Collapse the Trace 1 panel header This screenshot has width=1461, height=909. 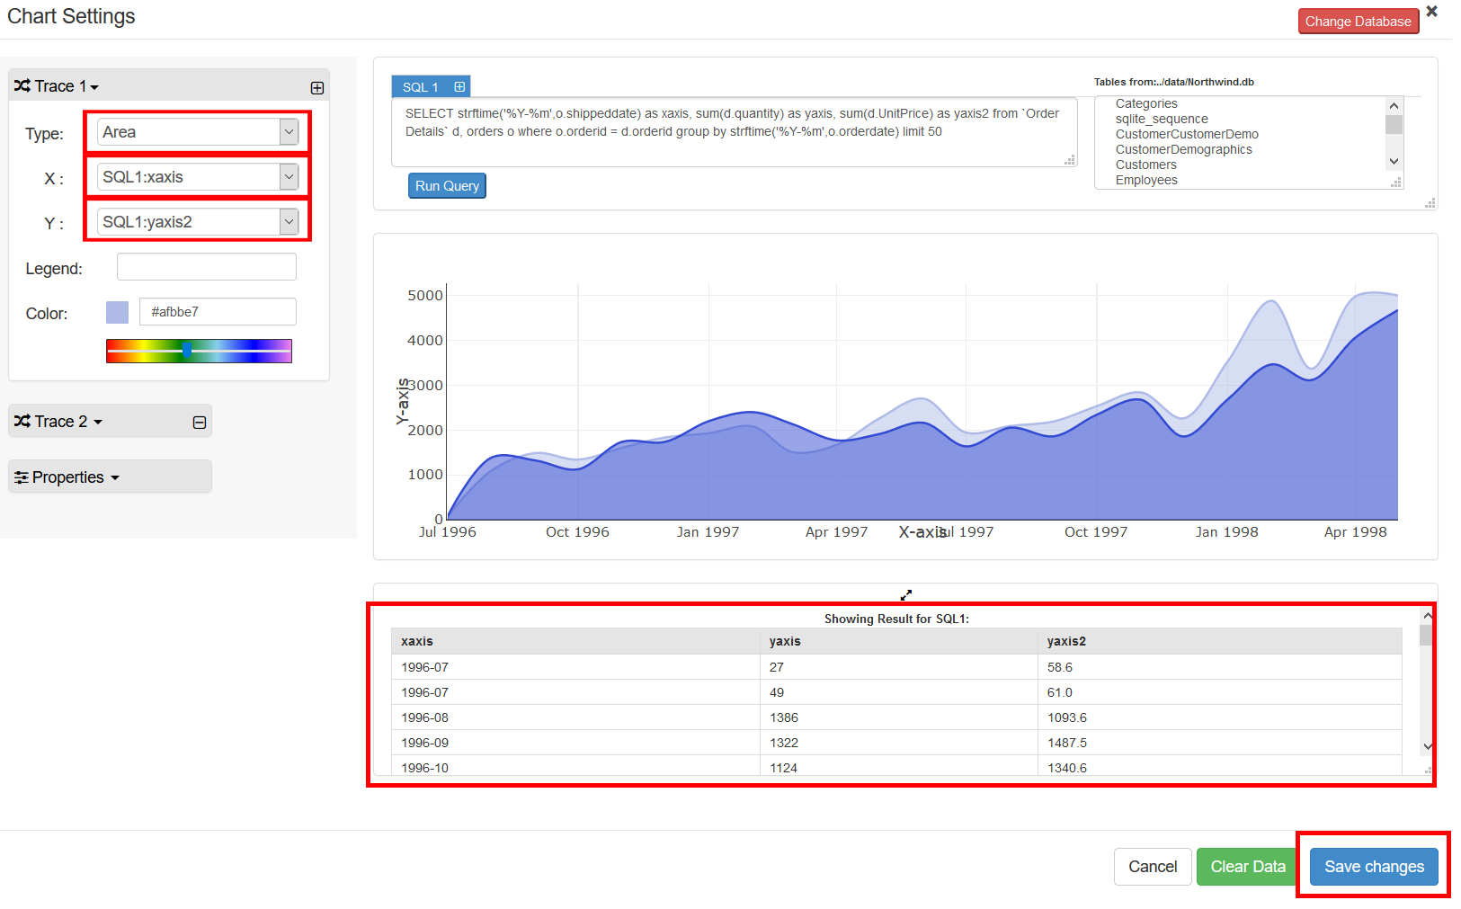tap(58, 86)
